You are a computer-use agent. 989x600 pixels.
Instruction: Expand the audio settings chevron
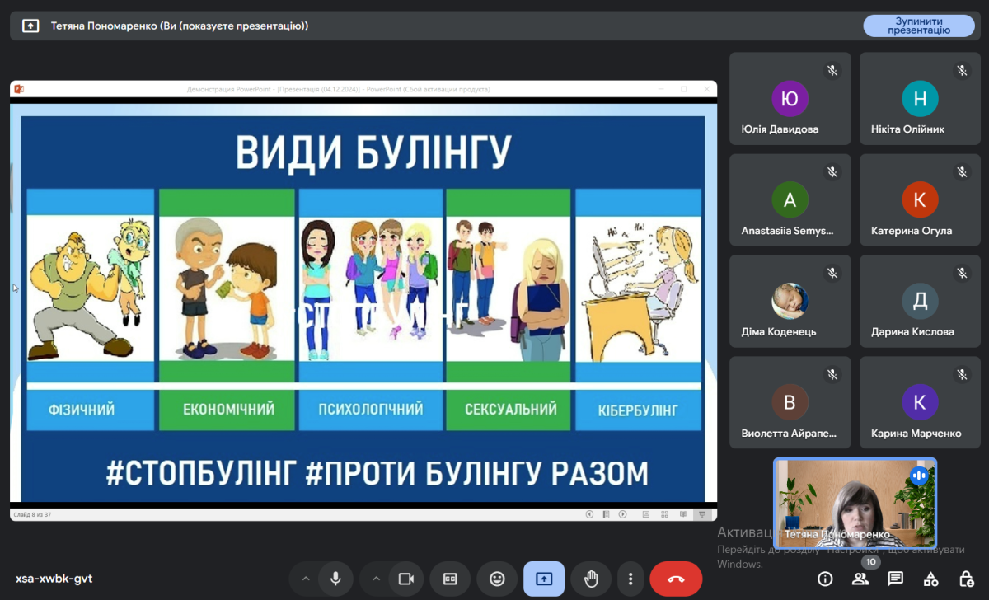[x=306, y=579]
